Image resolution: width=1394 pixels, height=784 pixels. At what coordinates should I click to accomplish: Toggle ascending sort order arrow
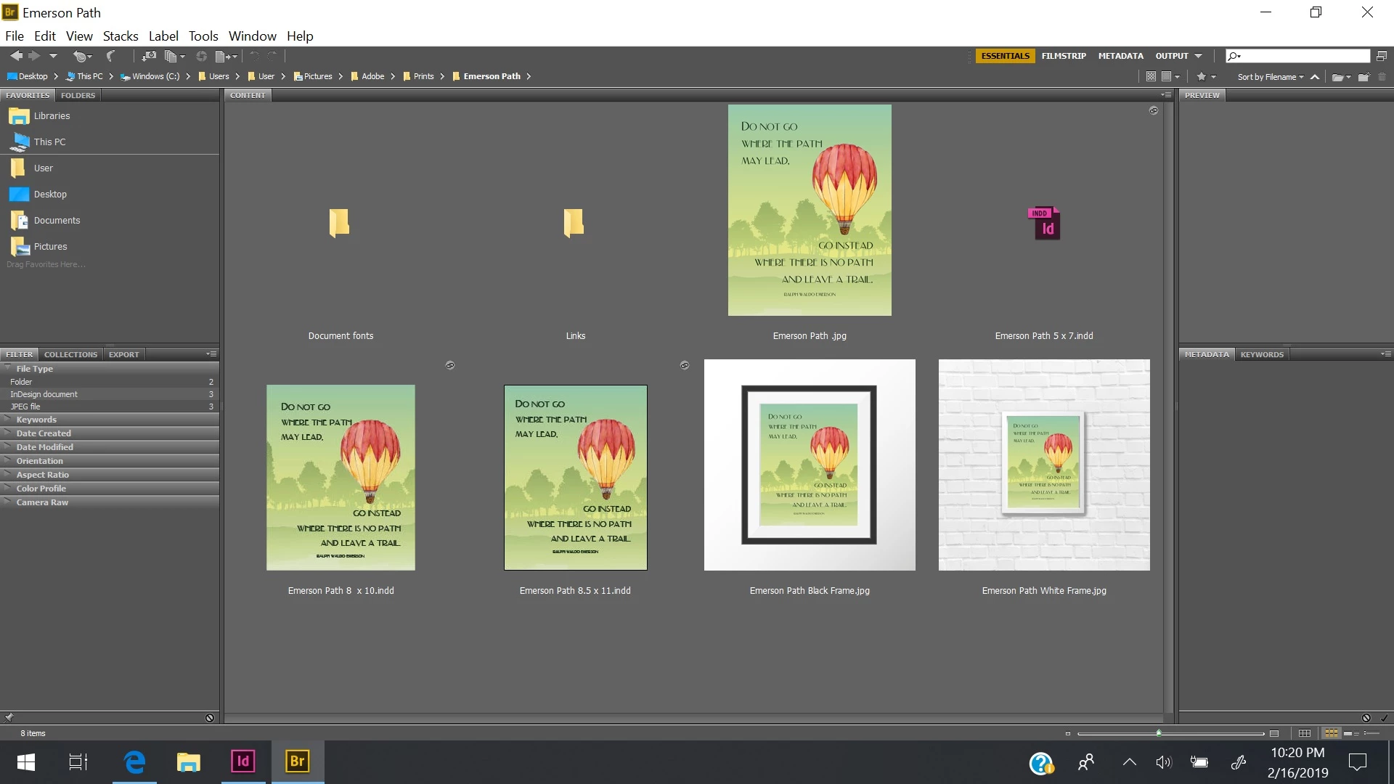pyautogui.click(x=1314, y=77)
